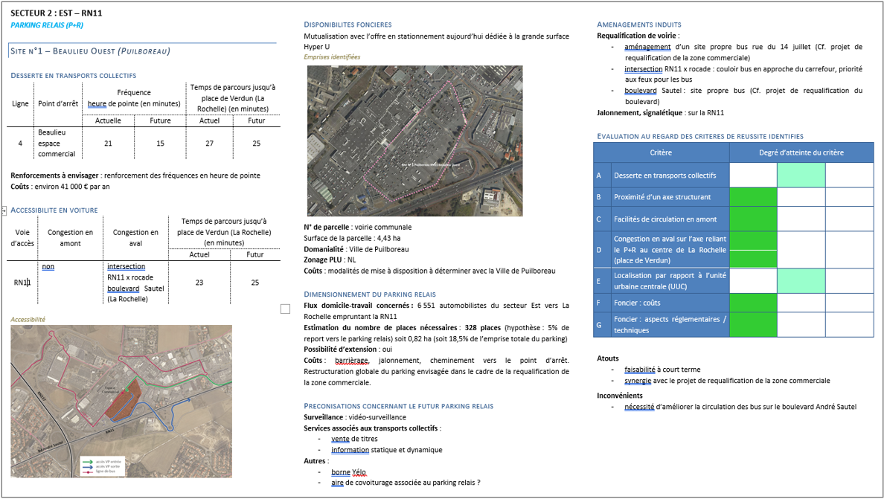Click the underlined "intersection" in the congestion cell

coord(126,266)
